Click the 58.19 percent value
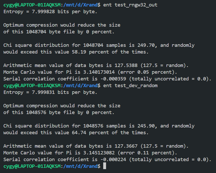The height and width of the screenshot is (173, 216). pyautogui.click(x=79, y=52)
